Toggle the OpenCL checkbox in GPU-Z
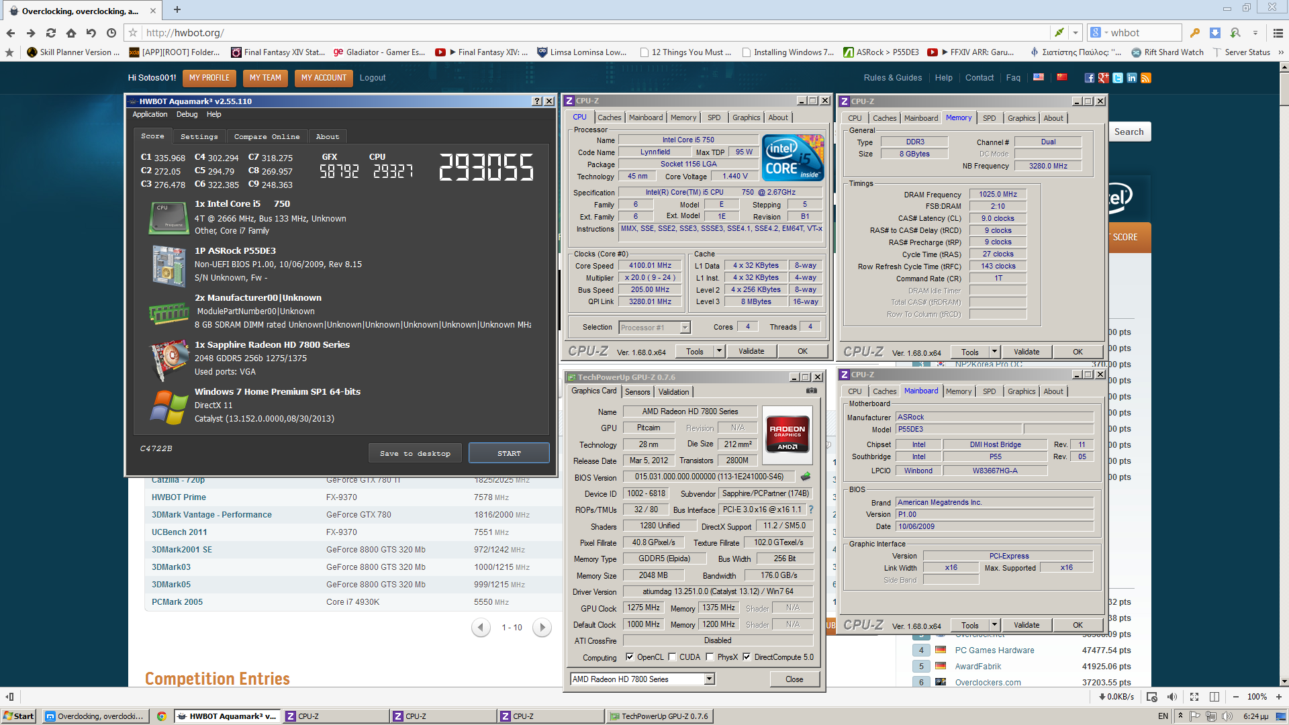The image size is (1289, 725). click(x=629, y=657)
